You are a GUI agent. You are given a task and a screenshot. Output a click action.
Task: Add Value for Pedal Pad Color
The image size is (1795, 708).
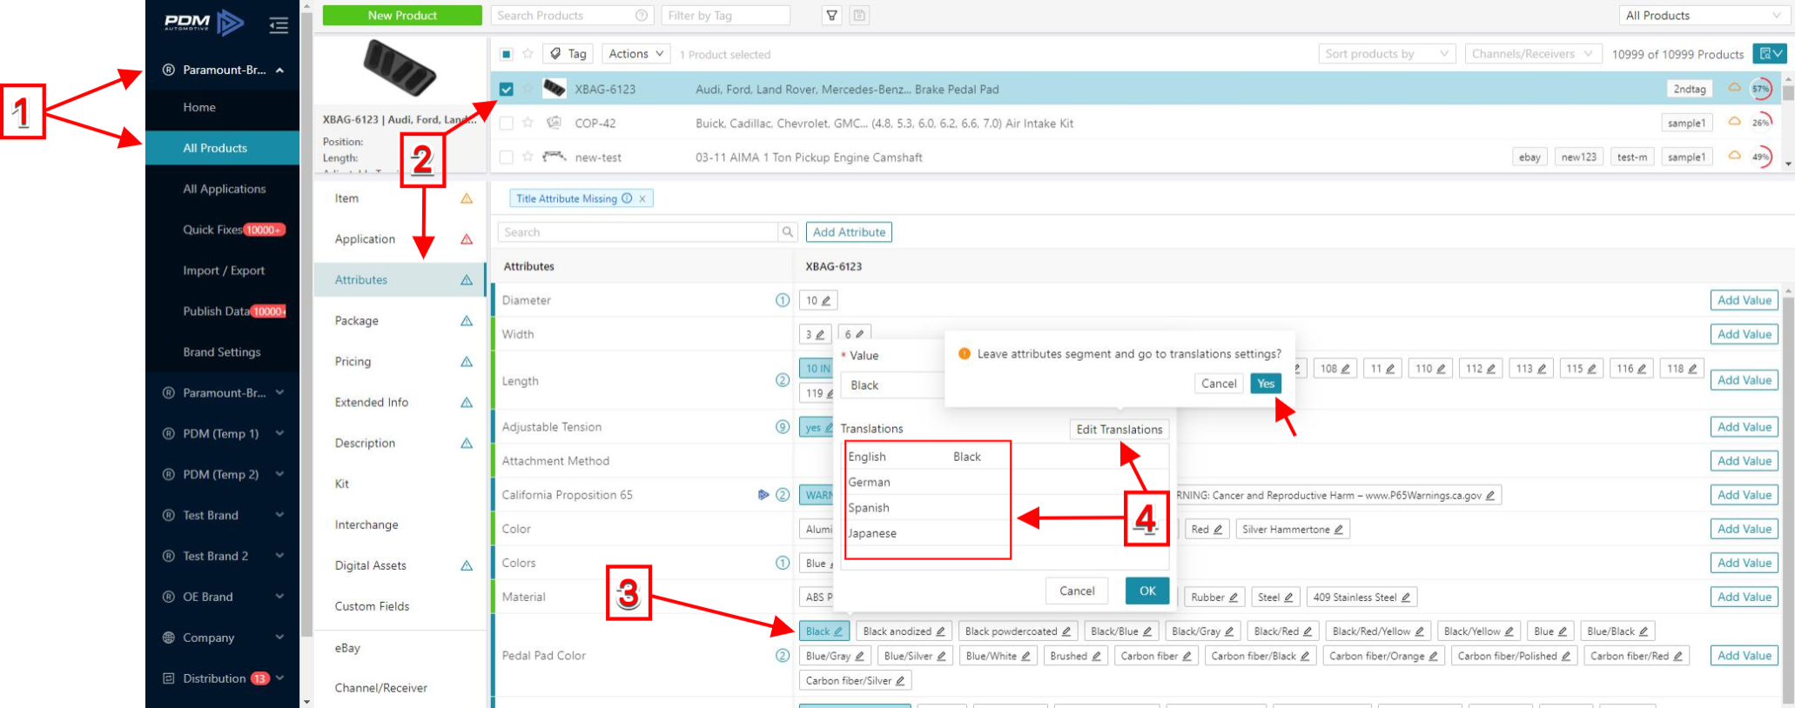[x=1745, y=656]
